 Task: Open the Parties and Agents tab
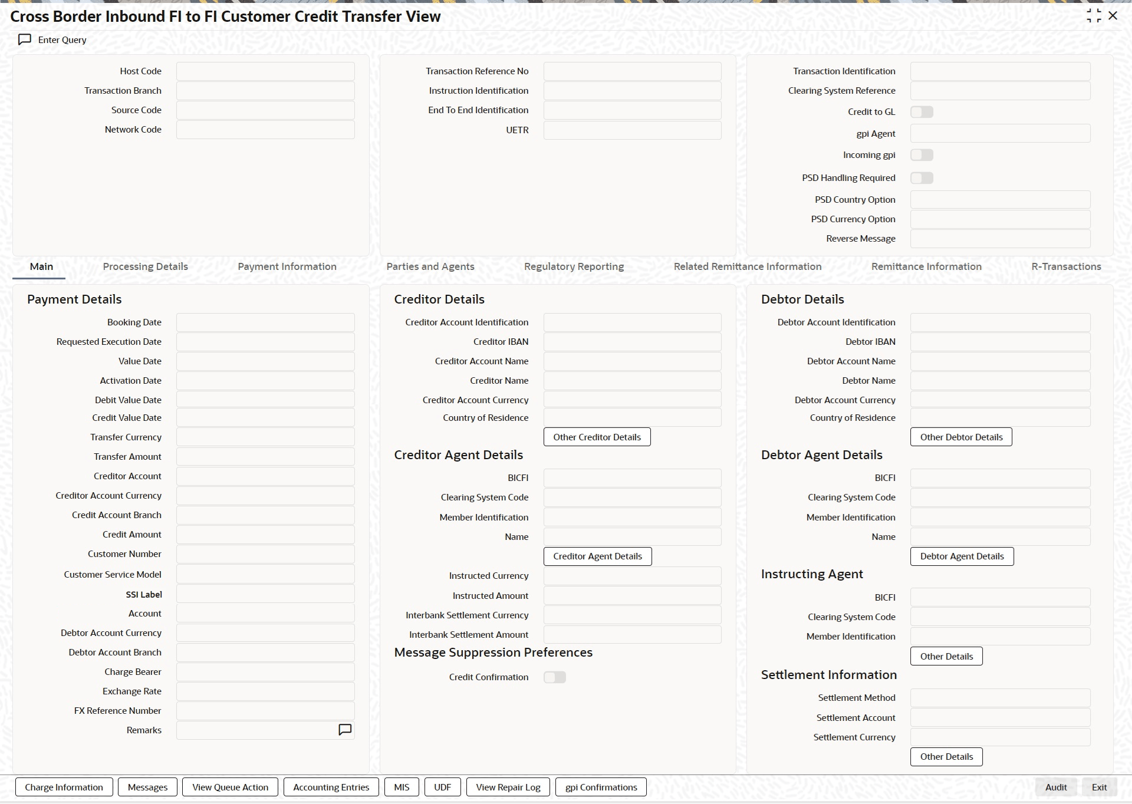click(x=430, y=266)
